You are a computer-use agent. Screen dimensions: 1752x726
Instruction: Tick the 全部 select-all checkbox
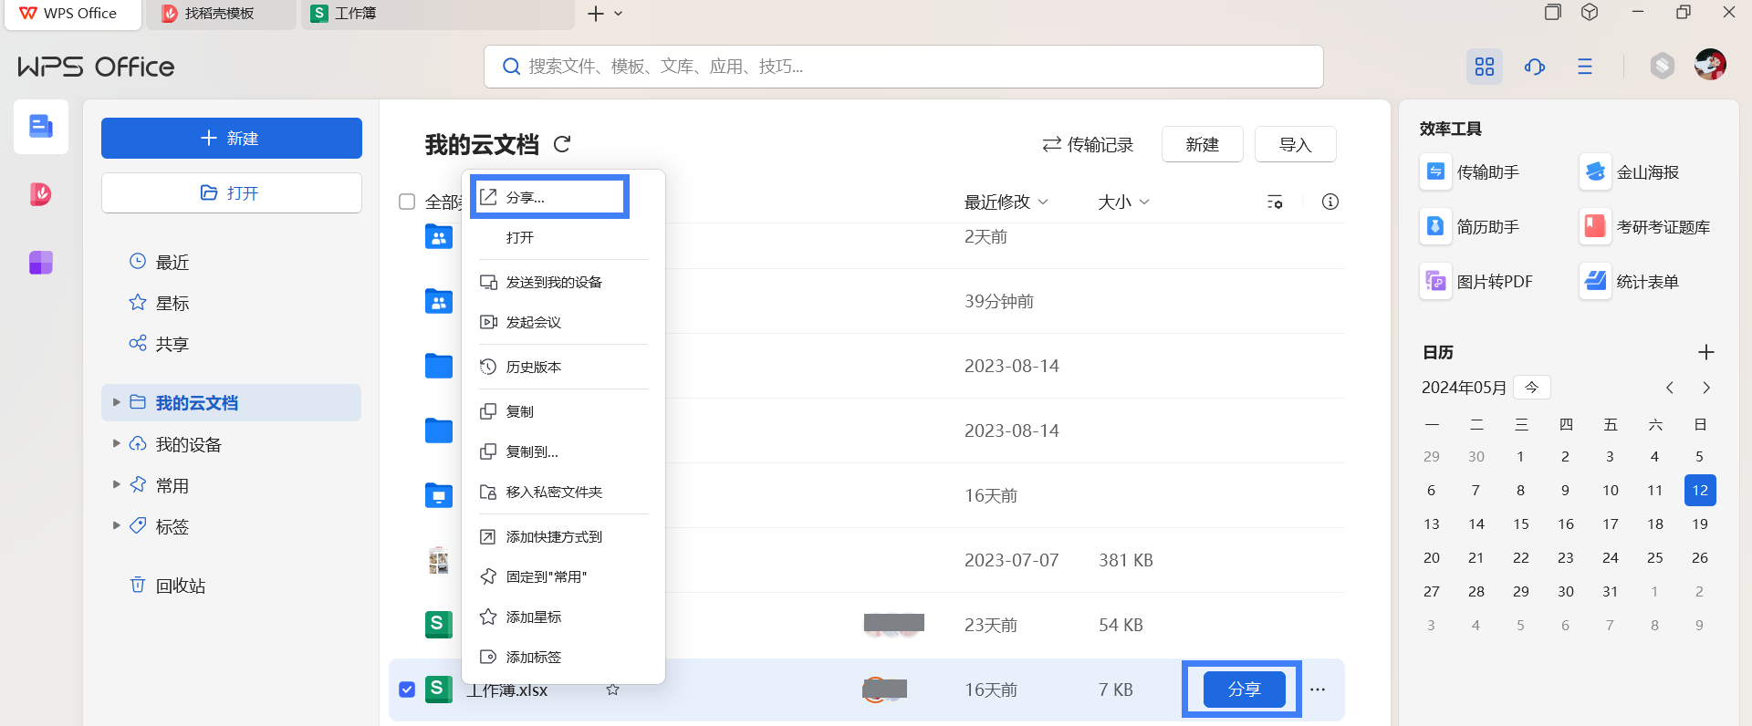(x=407, y=202)
